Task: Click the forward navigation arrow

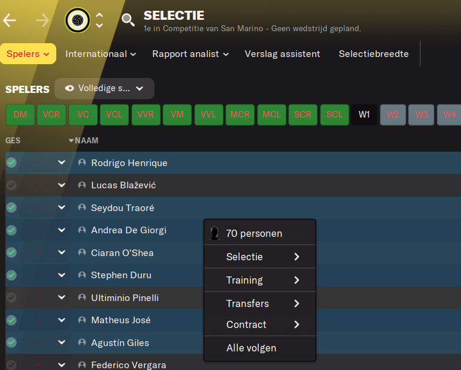Action: [43, 20]
